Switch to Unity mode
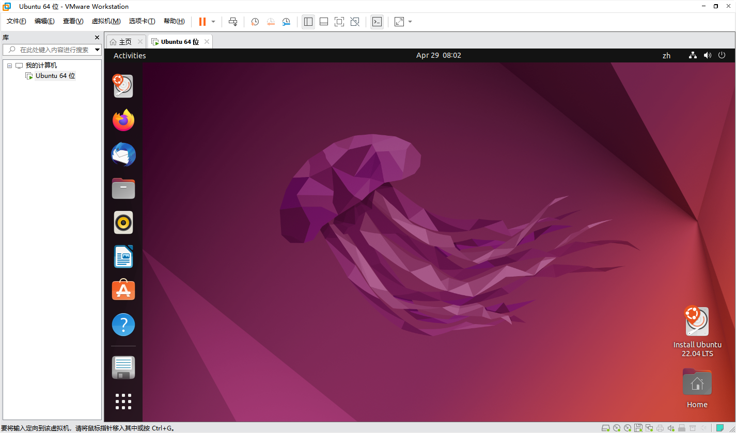This screenshot has width=736, height=433. click(355, 22)
